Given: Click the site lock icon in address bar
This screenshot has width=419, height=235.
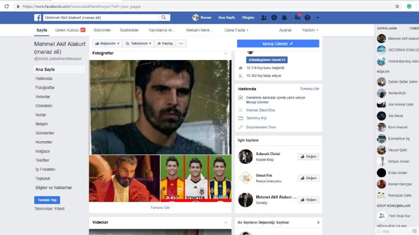Looking at the screenshot, I should pos(18,6).
